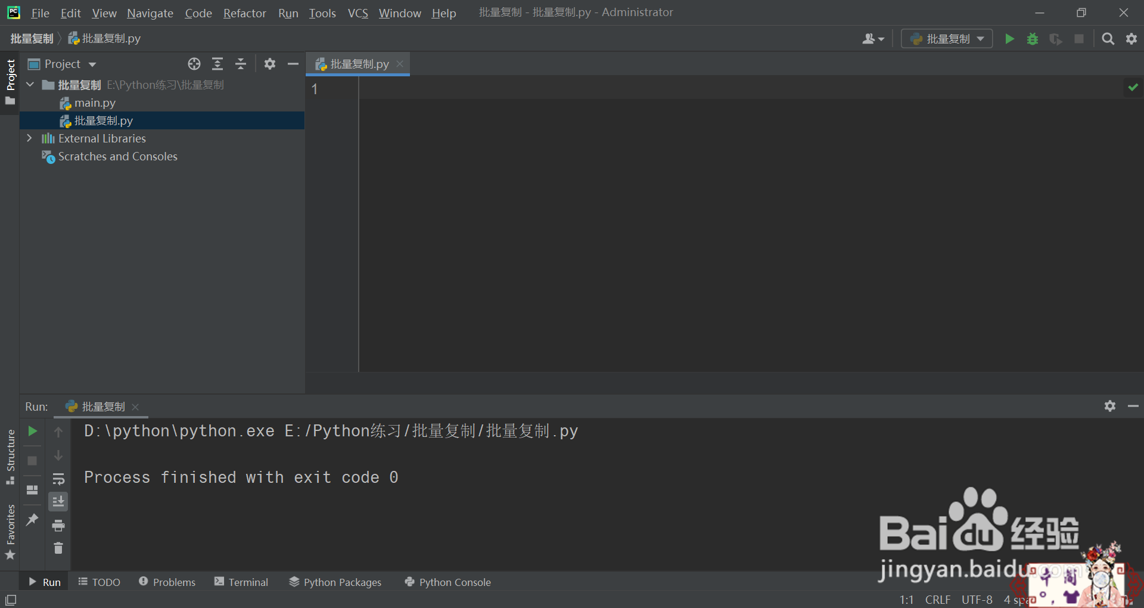Toggle the Structure side tool tab
Image resolution: width=1144 pixels, height=608 pixels.
(x=10, y=457)
